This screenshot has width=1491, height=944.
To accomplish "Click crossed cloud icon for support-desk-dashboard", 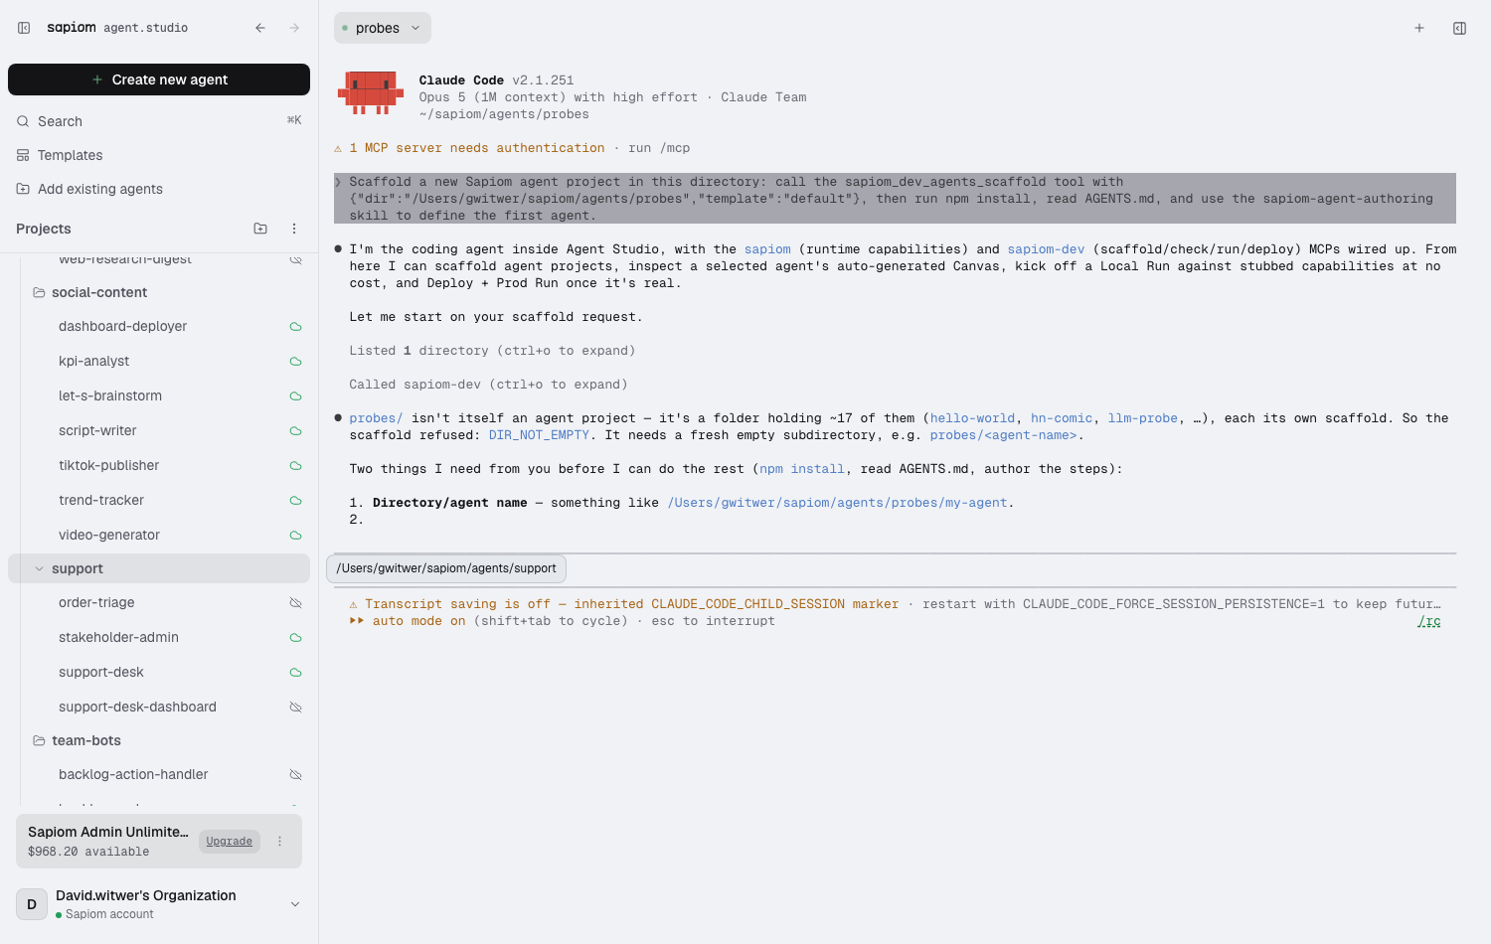I will pyautogui.click(x=295, y=708).
